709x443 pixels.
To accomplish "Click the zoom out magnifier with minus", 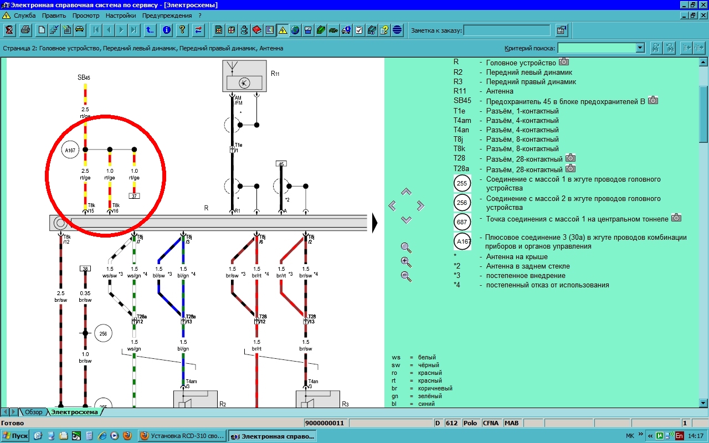I will point(406,276).
